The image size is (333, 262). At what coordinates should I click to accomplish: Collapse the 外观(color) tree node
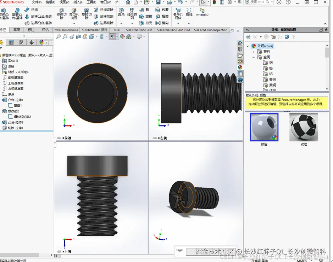(x=248, y=46)
